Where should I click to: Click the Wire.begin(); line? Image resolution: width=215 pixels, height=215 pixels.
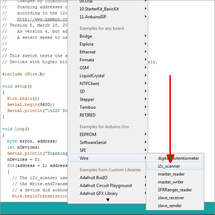[x=23, y=98]
